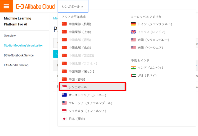Open Studio-Modeling Visualization in sidebar
The width and height of the screenshot is (198, 136).
(24, 46)
